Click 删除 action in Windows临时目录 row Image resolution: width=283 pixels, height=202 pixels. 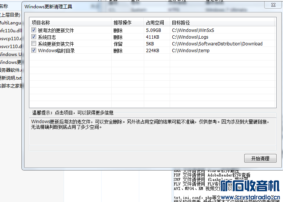[118, 51]
